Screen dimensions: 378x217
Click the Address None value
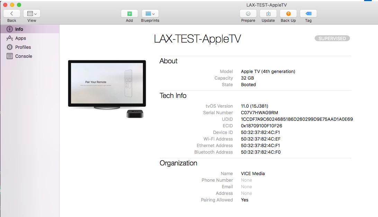(246, 193)
